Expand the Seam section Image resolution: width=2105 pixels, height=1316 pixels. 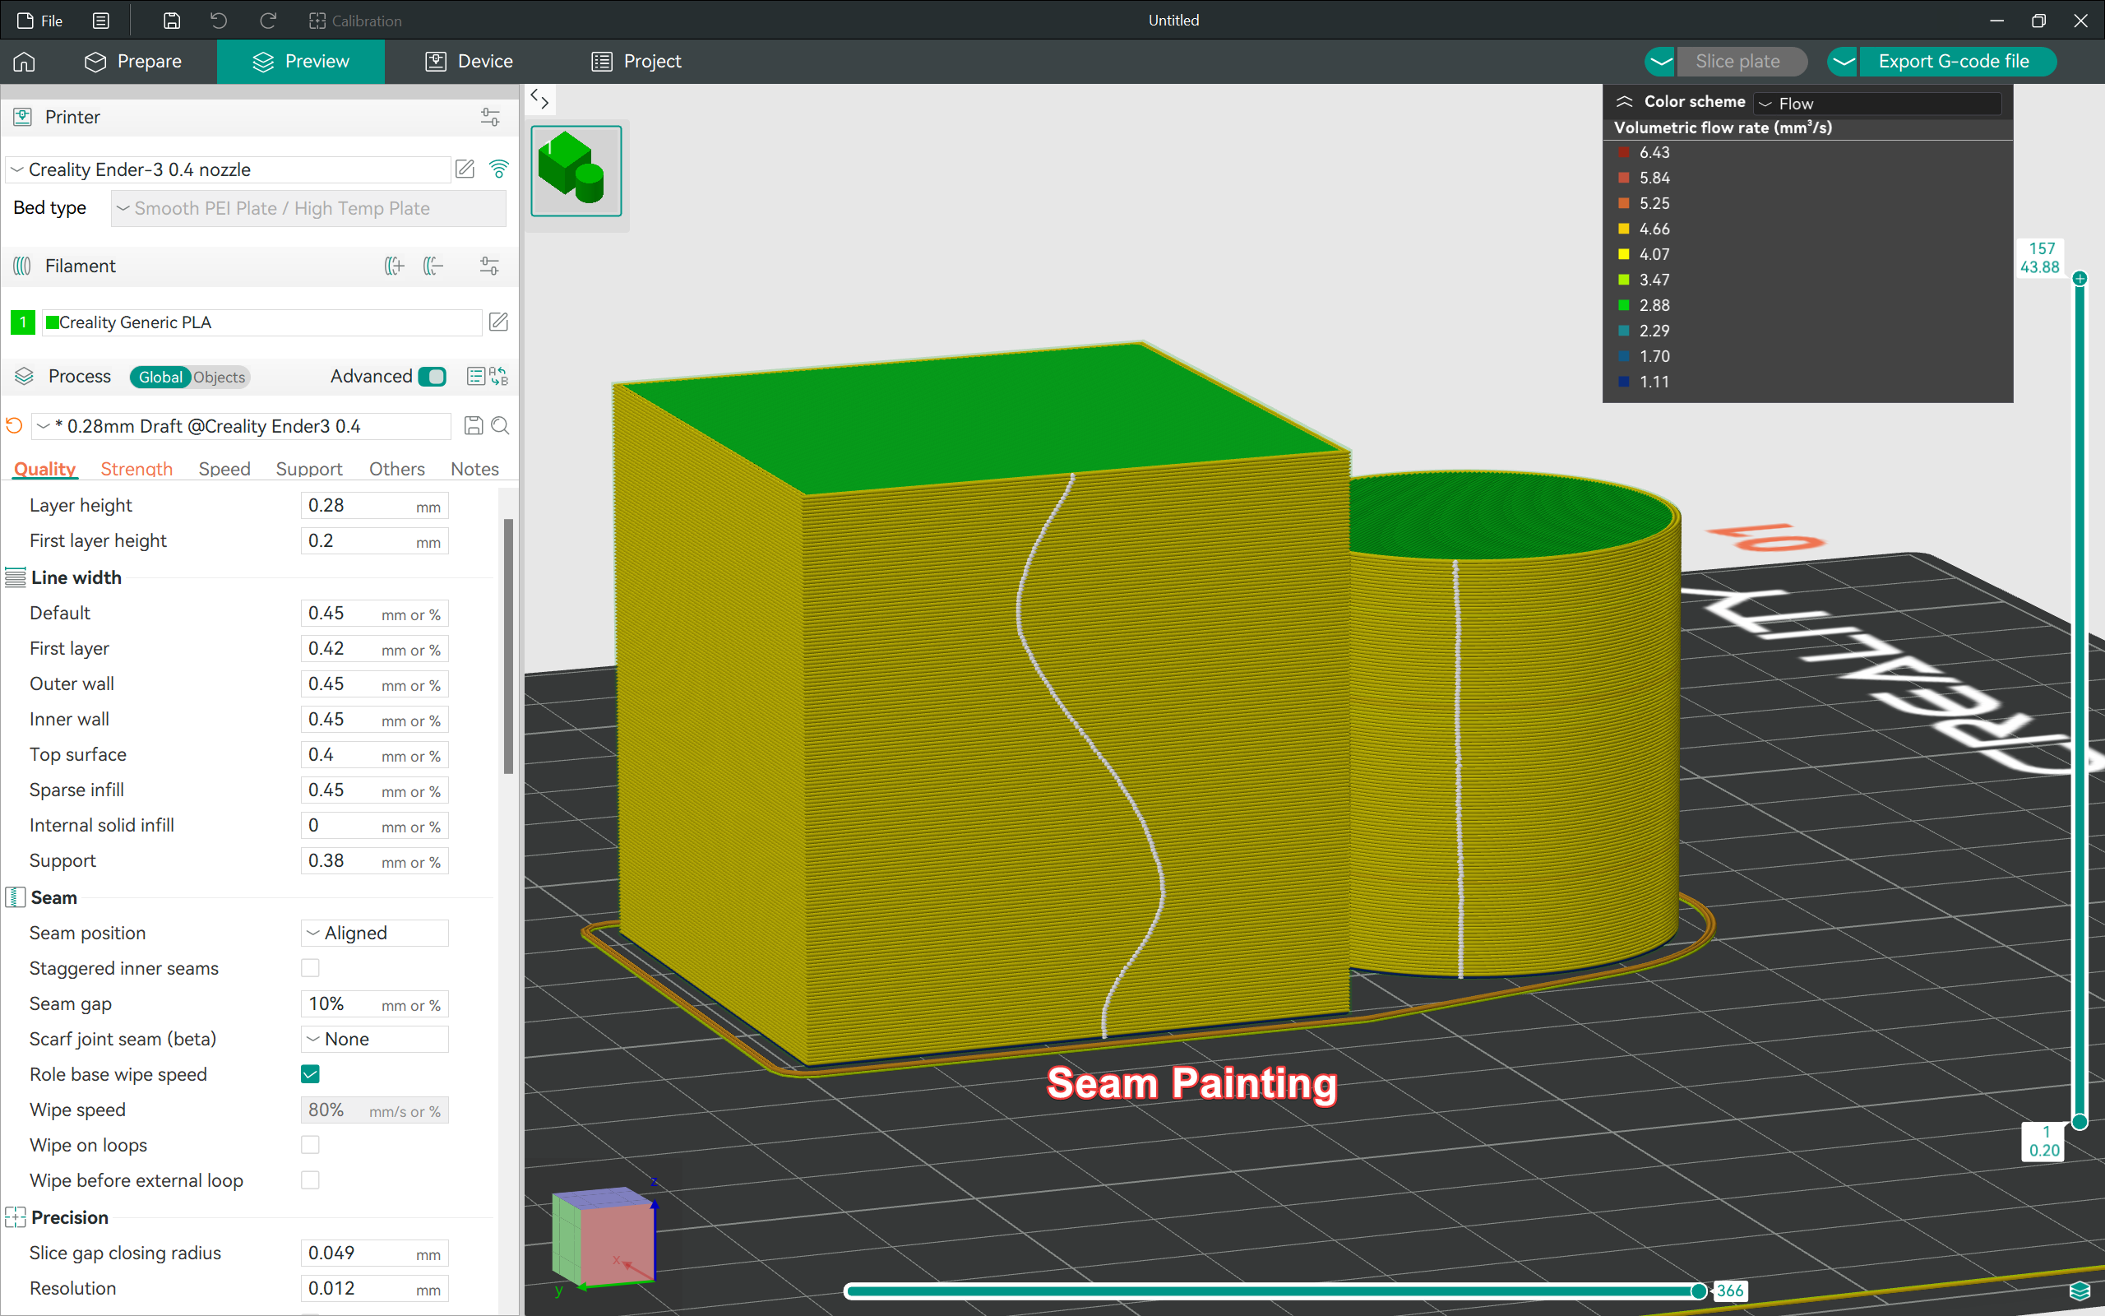(x=52, y=896)
